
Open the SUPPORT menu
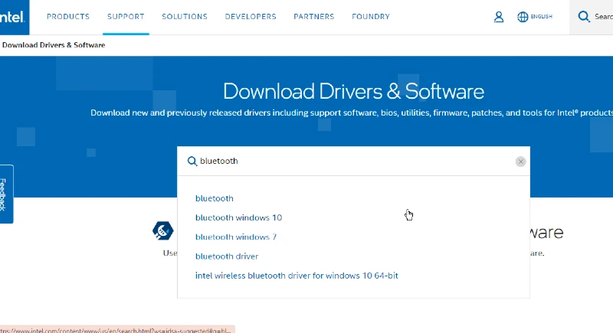coord(126,17)
